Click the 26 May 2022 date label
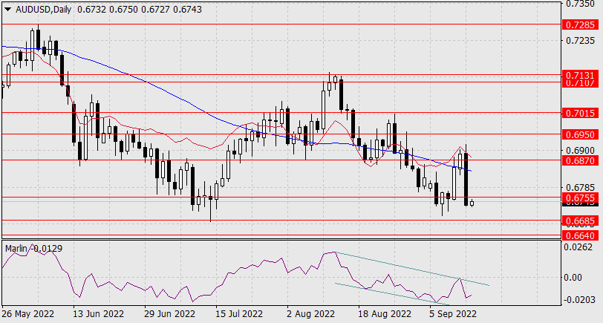Screen dimensions: 603x323 (27, 314)
